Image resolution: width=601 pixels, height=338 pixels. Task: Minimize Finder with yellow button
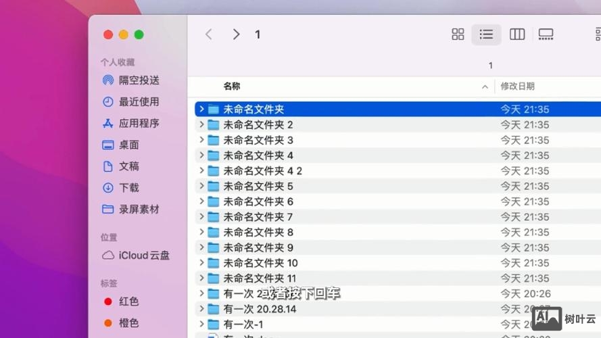[124, 35]
